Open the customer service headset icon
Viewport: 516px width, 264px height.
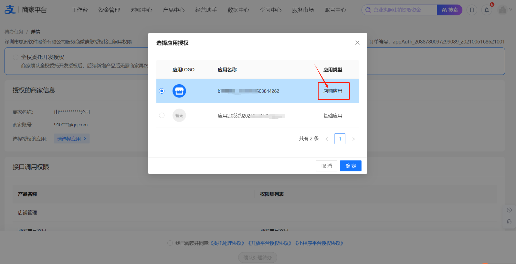pyautogui.click(x=509, y=222)
